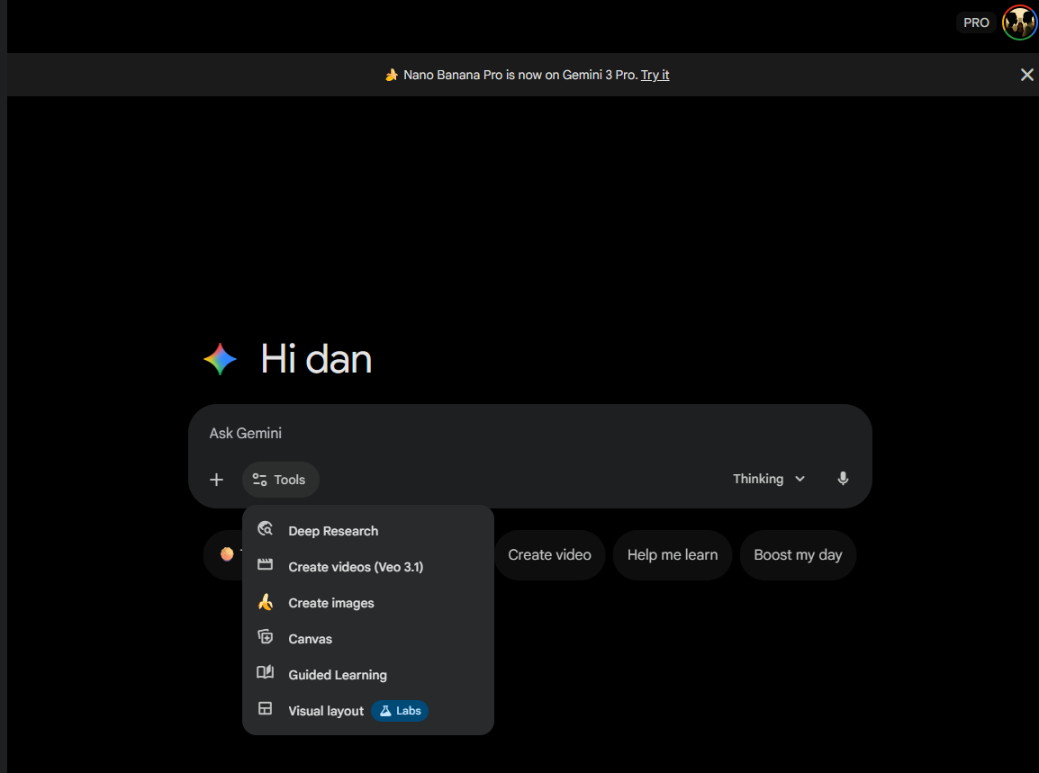Toggle the Tools menu button
1039x773 pixels.
point(280,480)
